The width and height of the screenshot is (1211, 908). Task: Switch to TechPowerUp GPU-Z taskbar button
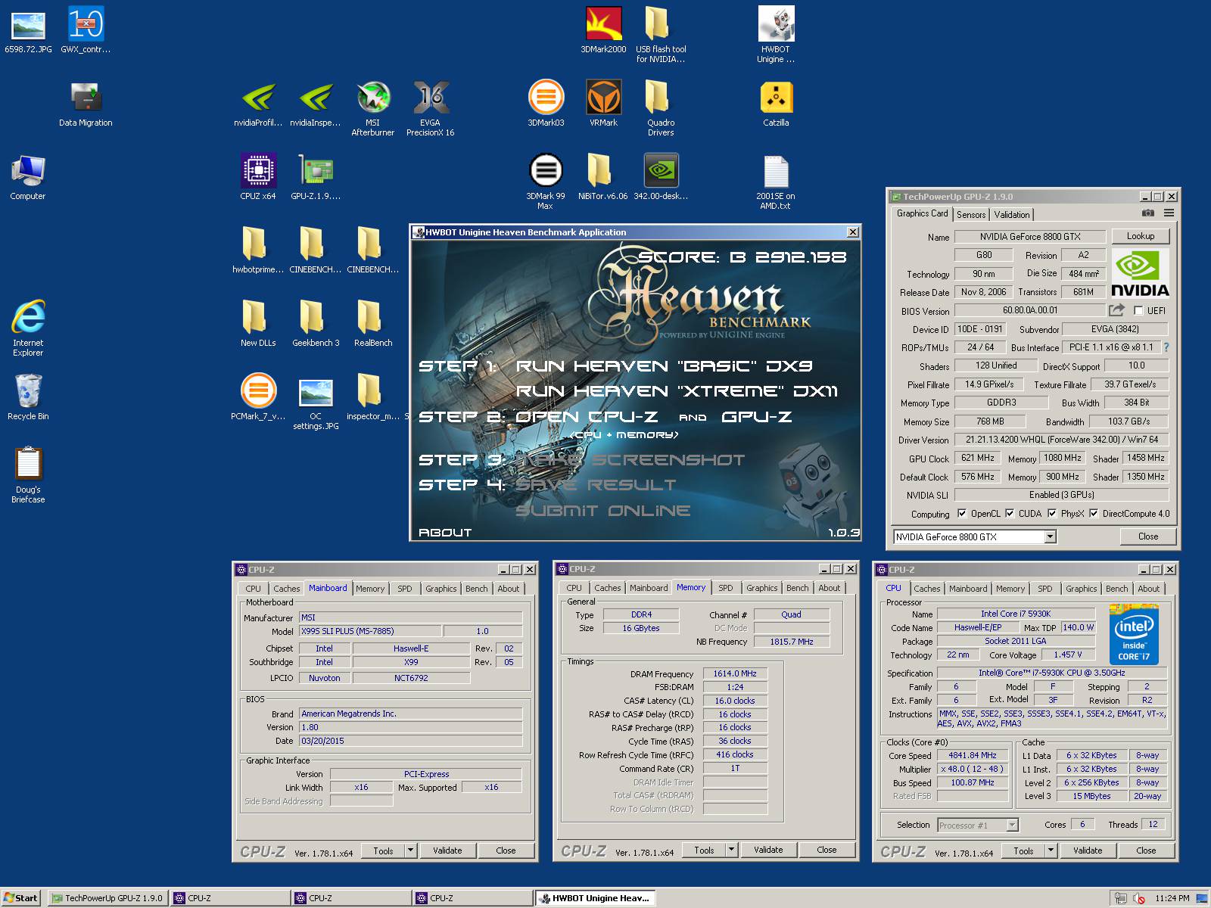tap(107, 898)
